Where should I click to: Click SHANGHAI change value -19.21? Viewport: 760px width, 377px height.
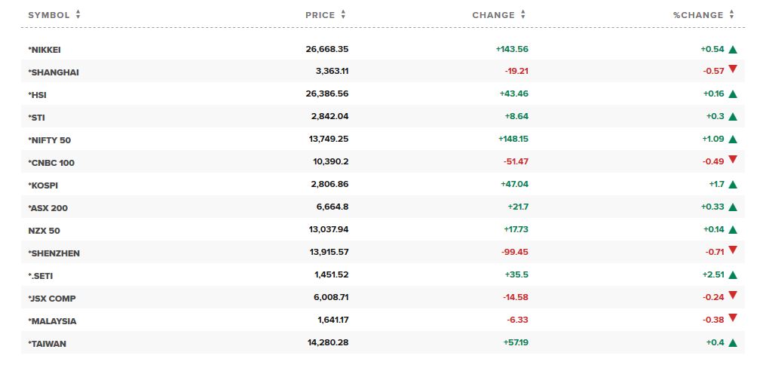coord(516,71)
